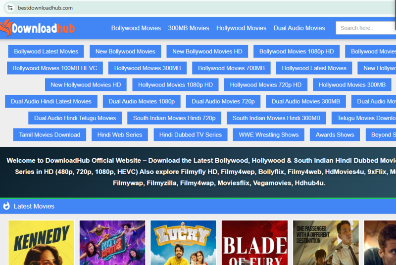Screen dimensions: 396x265
Task: Browse Bollywood Movies 1080p HD
Action: [297, 51]
